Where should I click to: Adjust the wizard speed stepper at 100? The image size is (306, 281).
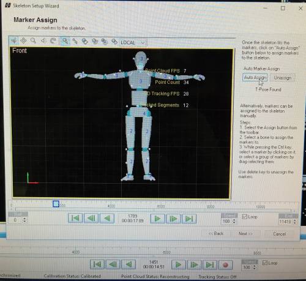234,221
